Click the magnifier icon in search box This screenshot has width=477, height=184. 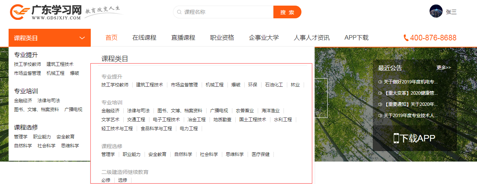tap(179, 12)
